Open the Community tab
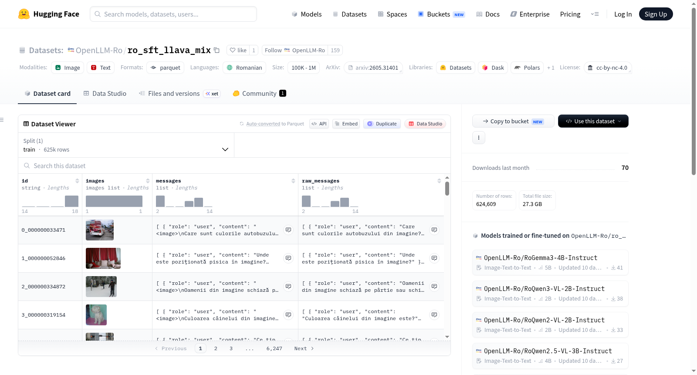Screen dimensions: 697x375 pos(259,94)
